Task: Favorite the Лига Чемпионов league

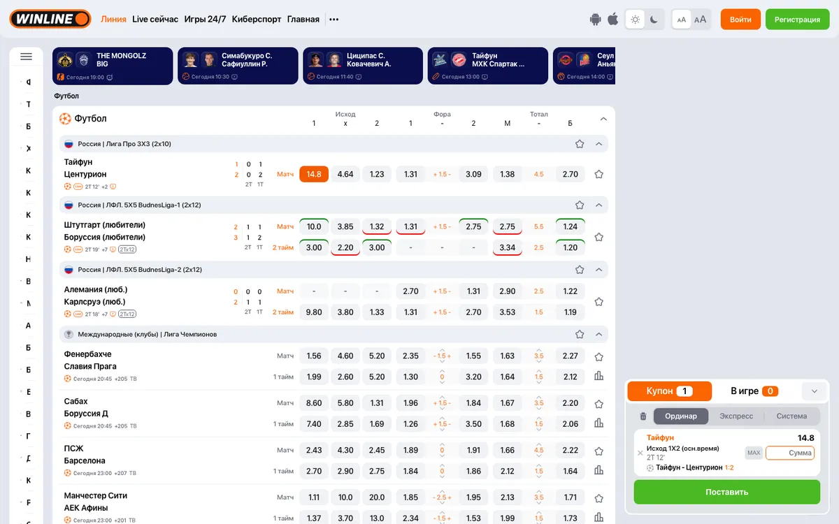Action: (580, 335)
